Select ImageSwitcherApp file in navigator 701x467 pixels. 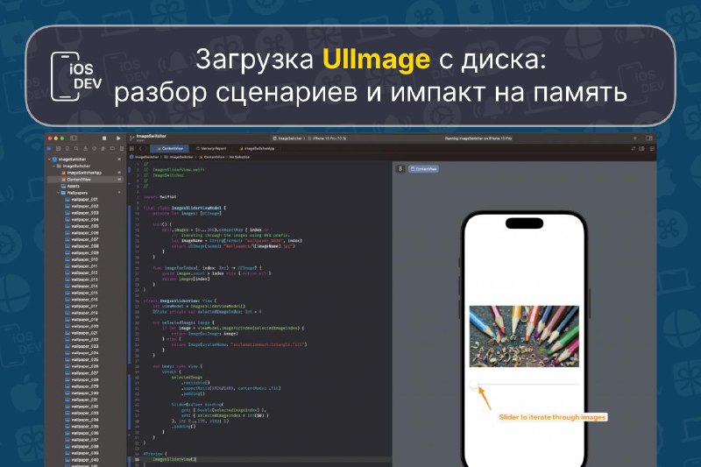click(85, 173)
